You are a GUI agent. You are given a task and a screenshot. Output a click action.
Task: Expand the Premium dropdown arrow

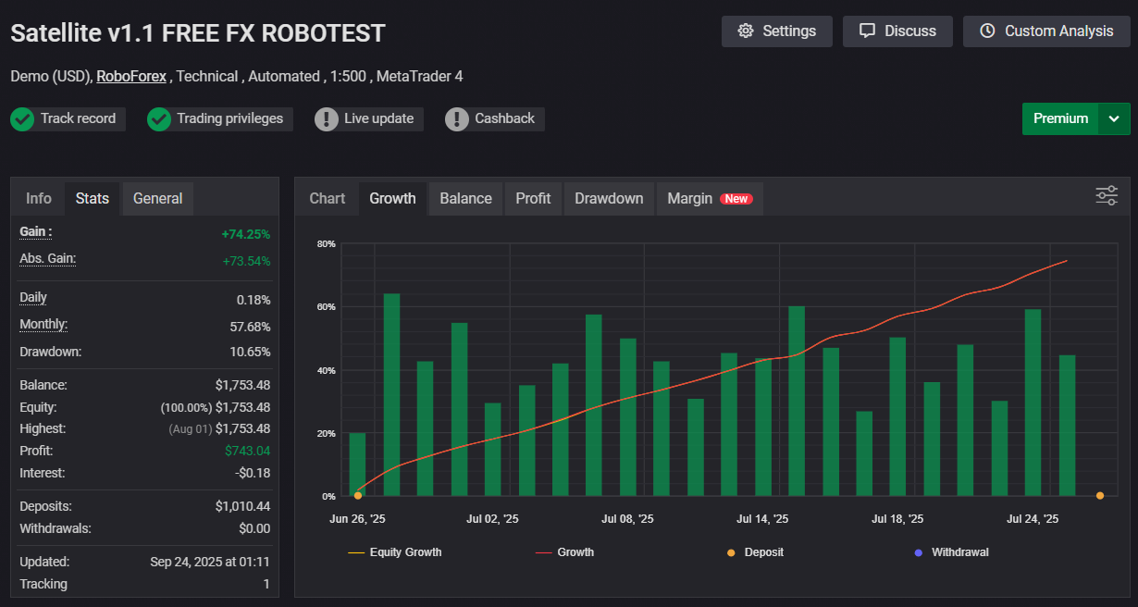point(1114,118)
